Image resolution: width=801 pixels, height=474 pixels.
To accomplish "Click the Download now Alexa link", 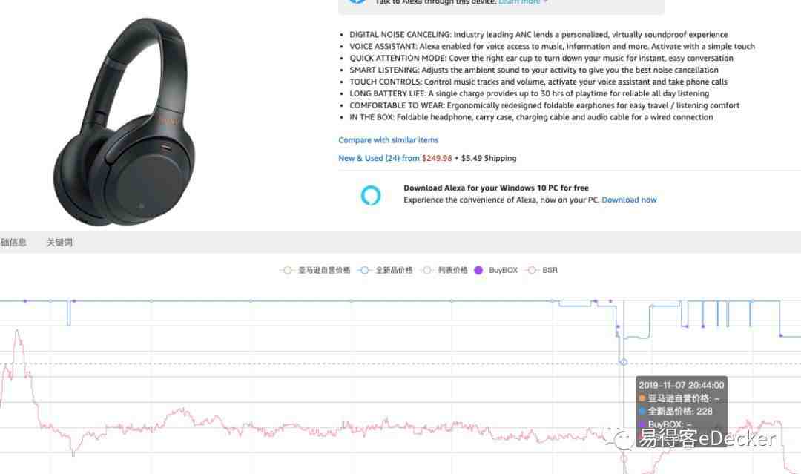I will (x=629, y=200).
